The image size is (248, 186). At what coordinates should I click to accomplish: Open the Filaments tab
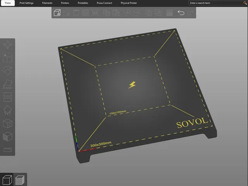pos(47,3)
